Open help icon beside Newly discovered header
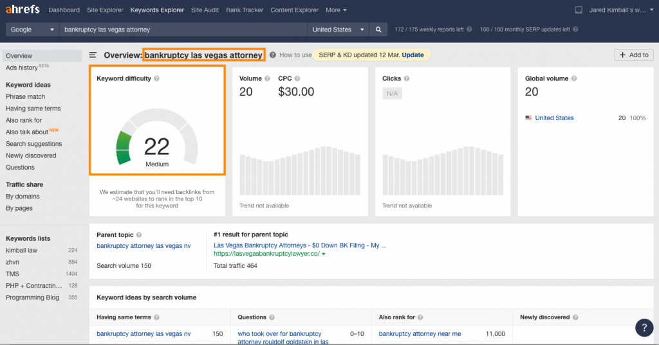659x345 pixels. click(575, 317)
